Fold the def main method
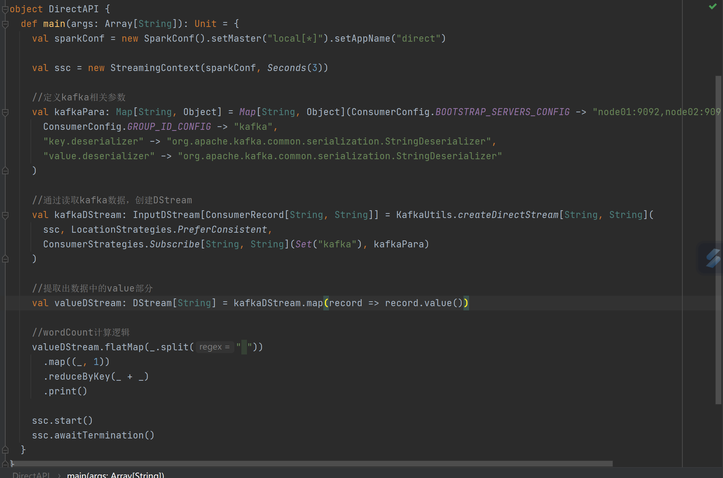 pyautogui.click(x=5, y=24)
